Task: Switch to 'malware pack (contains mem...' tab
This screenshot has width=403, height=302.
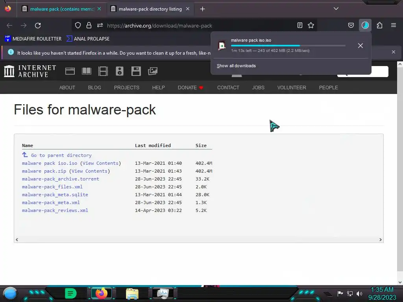Action: pos(61,9)
